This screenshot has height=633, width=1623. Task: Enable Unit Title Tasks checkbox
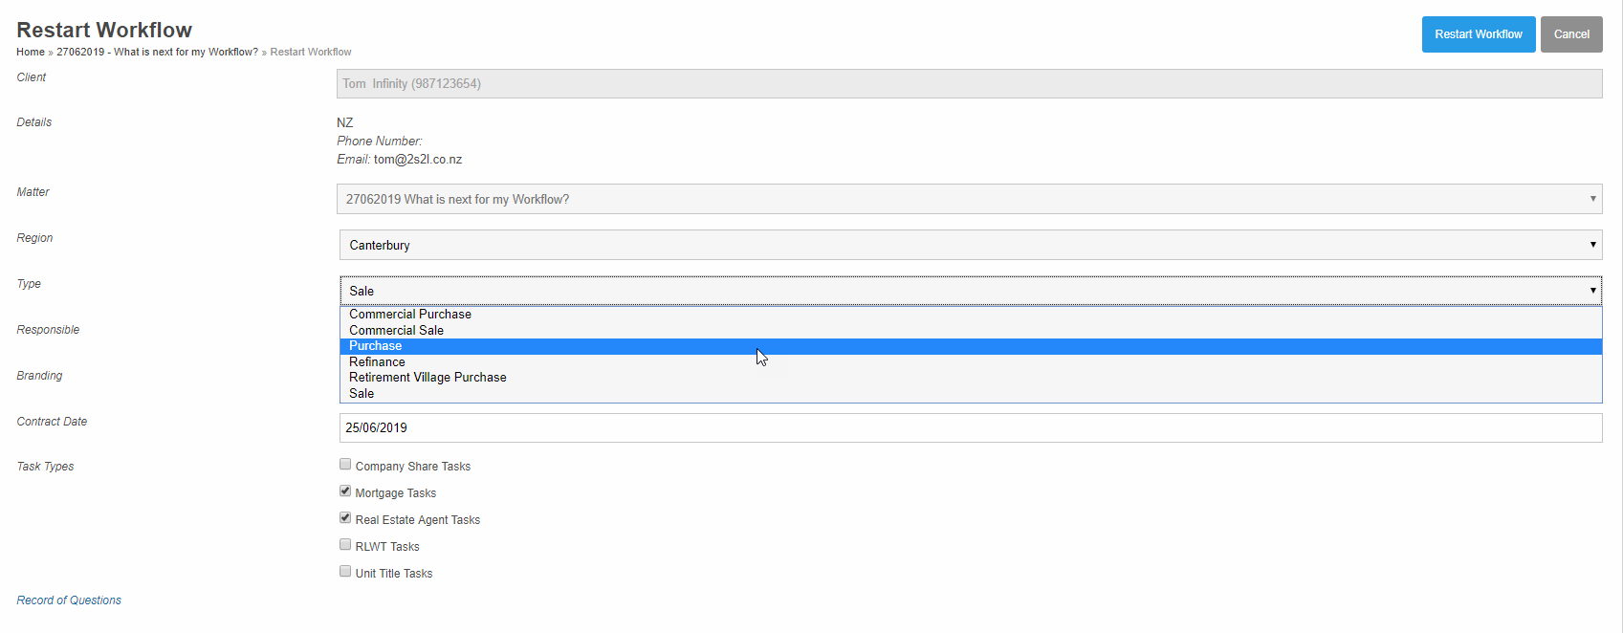pyautogui.click(x=345, y=572)
